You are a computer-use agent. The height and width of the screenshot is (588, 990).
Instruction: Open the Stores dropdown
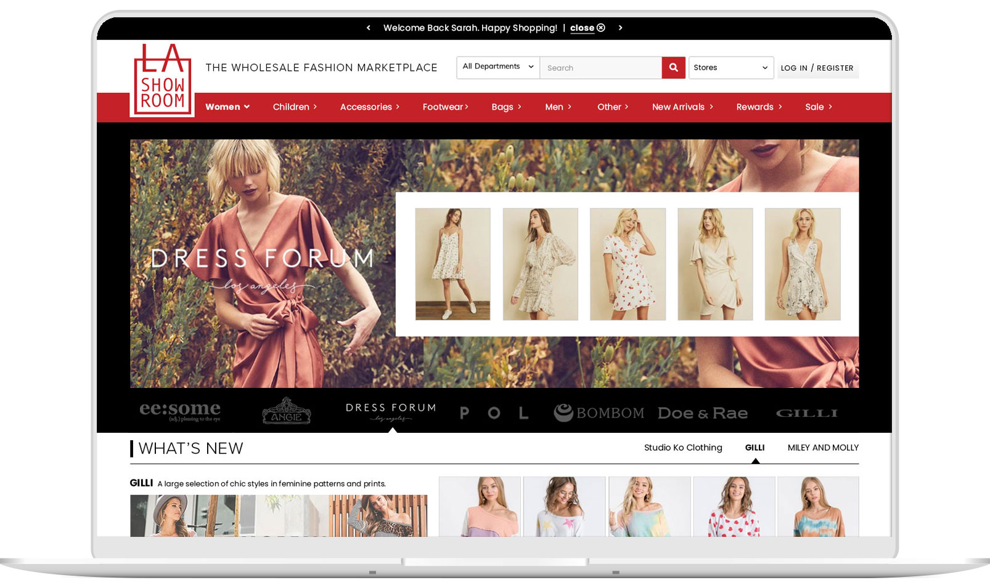730,68
